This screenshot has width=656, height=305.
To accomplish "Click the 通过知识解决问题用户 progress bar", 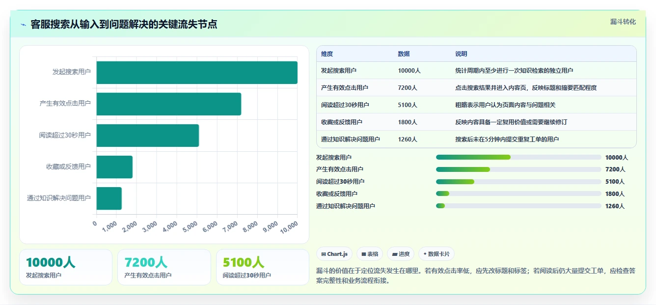I will (519, 206).
